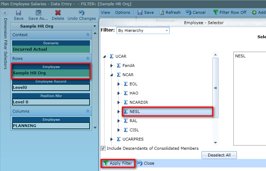This screenshot has width=266, height=171.
Task: Collapse the UCAR tree node
Action: point(104,56)
